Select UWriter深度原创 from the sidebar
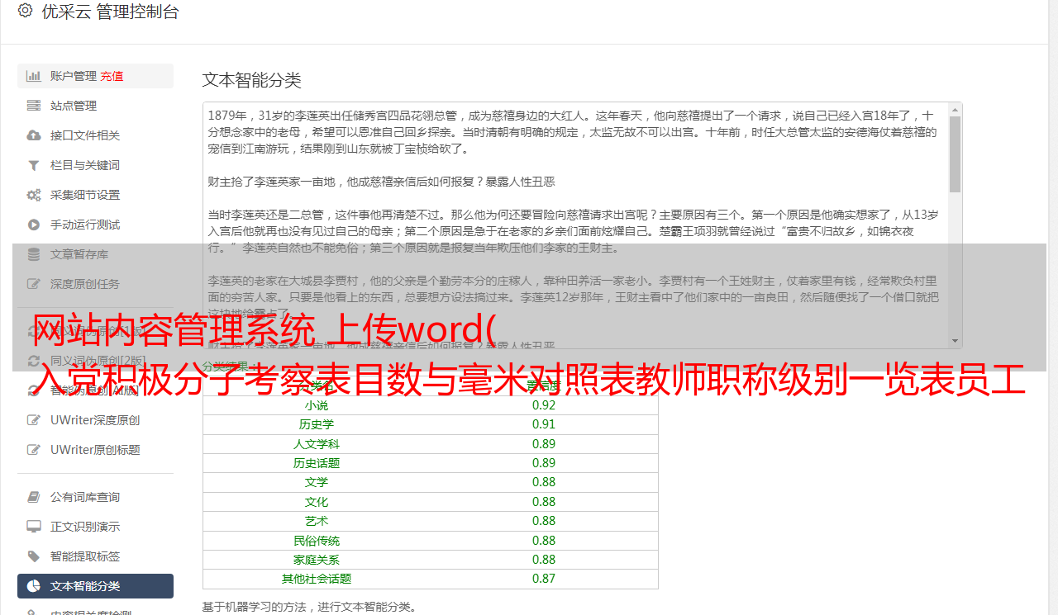This screenshot has width=1058, height=615. pyautogui.click(x=94, y=420)
